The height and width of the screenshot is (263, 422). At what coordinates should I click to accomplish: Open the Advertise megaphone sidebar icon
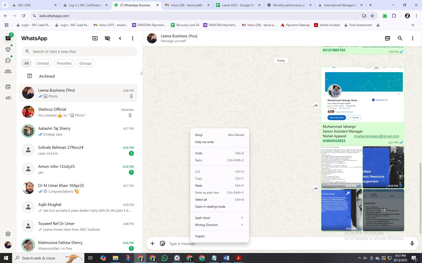[x=8, y=98]
